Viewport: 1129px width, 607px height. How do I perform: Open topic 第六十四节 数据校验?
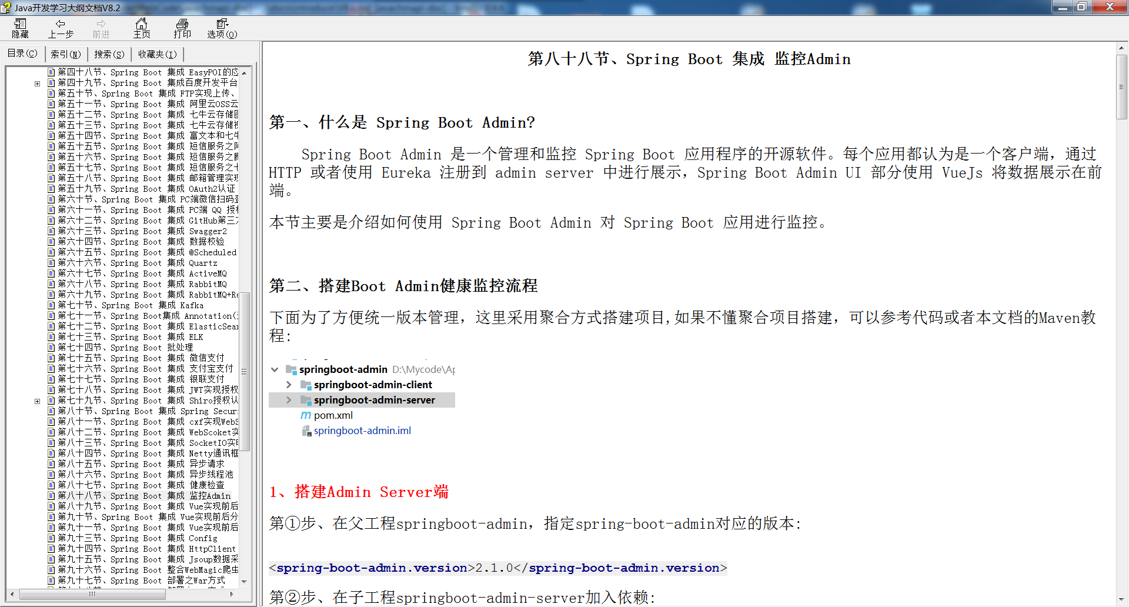point(141,242)
